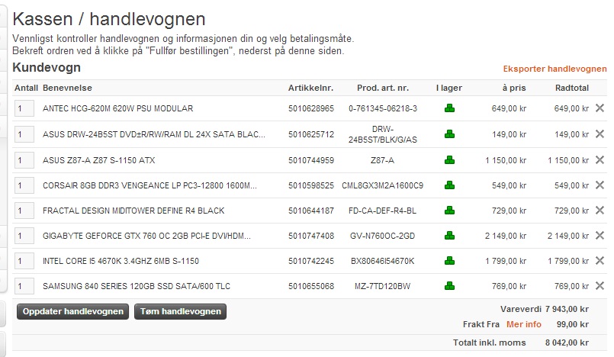Edit quantity field for ASUS DRW-24B5ST
Image resolution: width=614 pixels, height=357 pixels.
click(x=24, y=134)
